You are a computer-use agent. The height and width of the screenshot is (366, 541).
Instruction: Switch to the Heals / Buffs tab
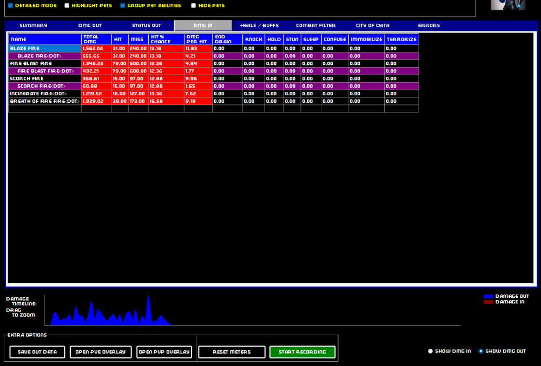click(259, 25)
